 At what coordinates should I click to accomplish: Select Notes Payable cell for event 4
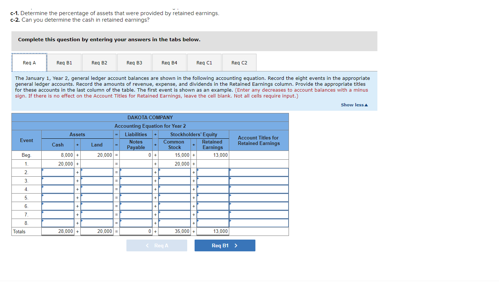click(136, 189)
